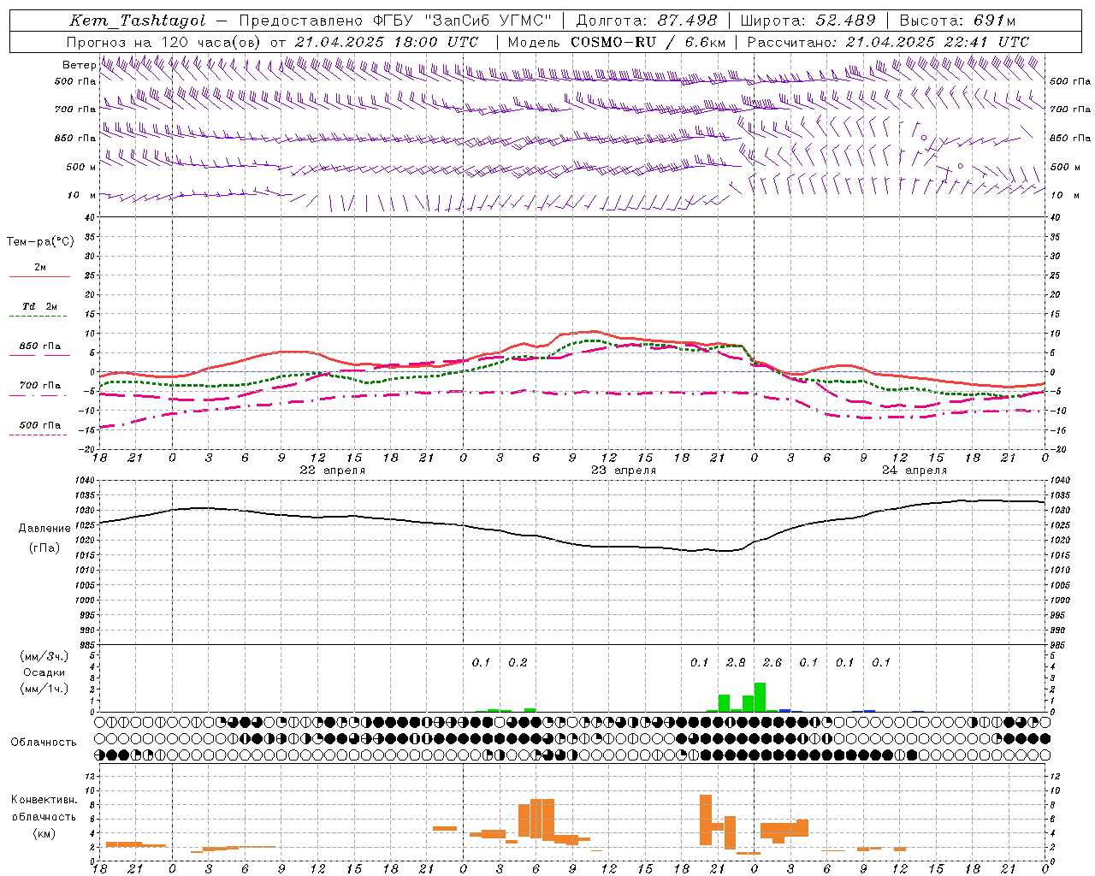Screen dimensions: 1095x876
Task: Click the 700 гПа temperature legend entry
Action: (x=39, y=386)
